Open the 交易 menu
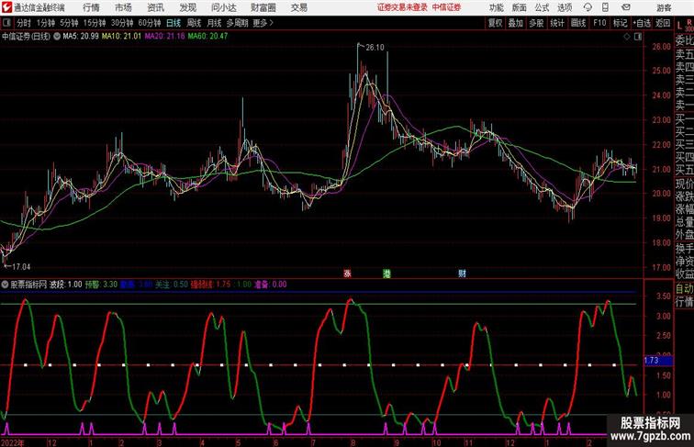This screenshot has width=694, height=447. (x=298, y=7)
